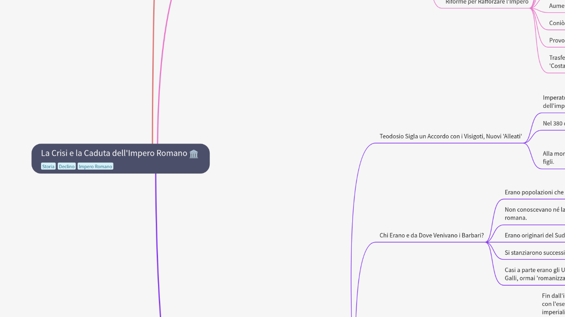565x317 pixels.
Task: Select "Chi Erano e da Dove Venivano i Barbari?"
Action: point(431,236)
